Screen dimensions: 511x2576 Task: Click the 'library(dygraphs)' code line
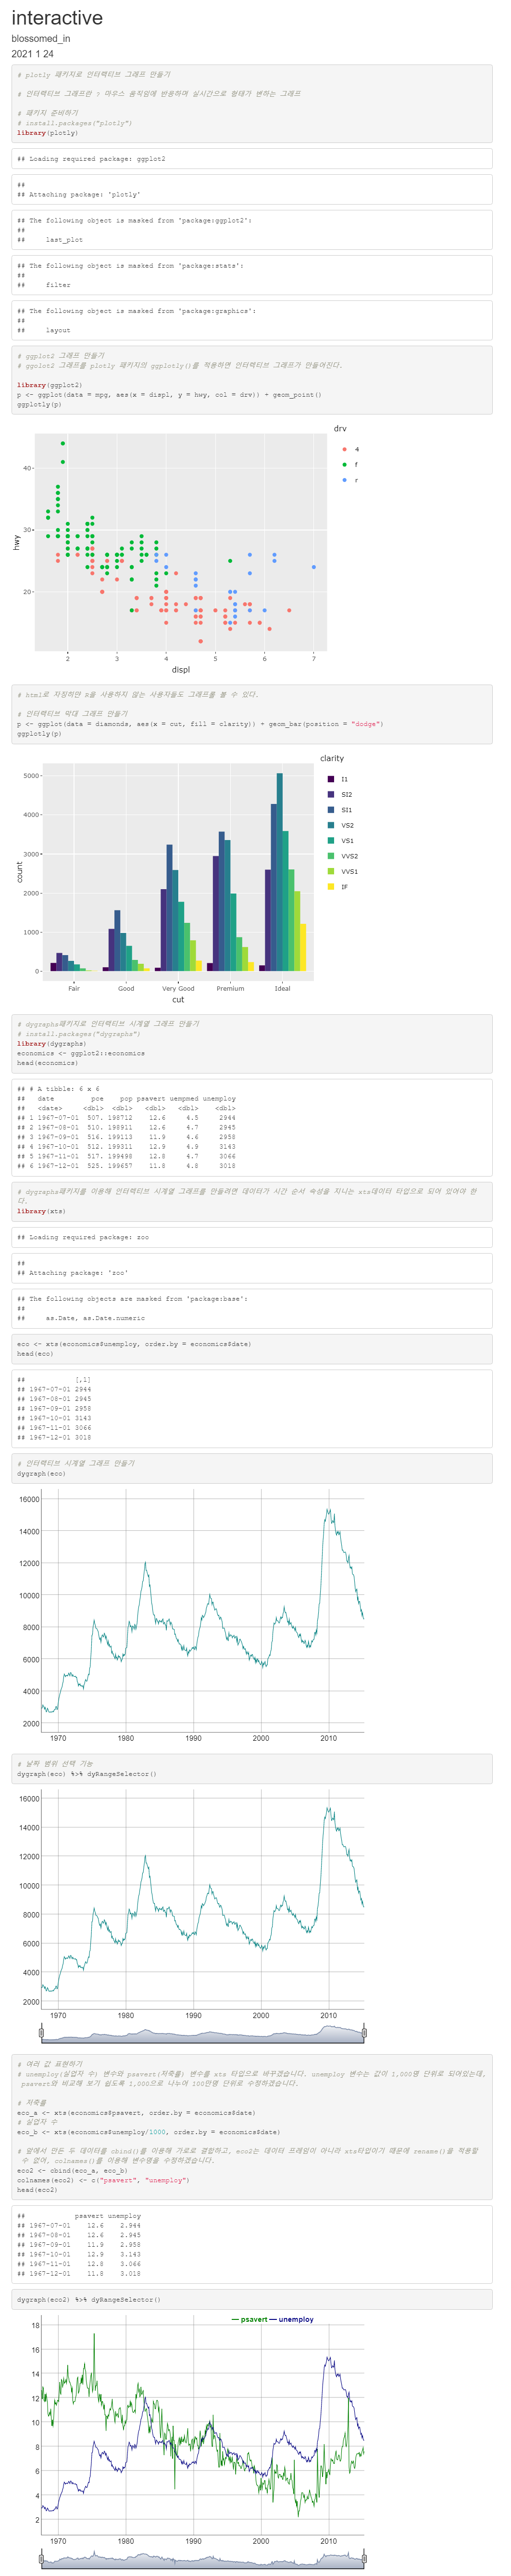coord(52,1044)
